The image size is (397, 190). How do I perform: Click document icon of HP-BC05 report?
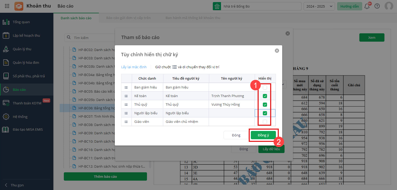pyautogui.click(x=74, y=91)
